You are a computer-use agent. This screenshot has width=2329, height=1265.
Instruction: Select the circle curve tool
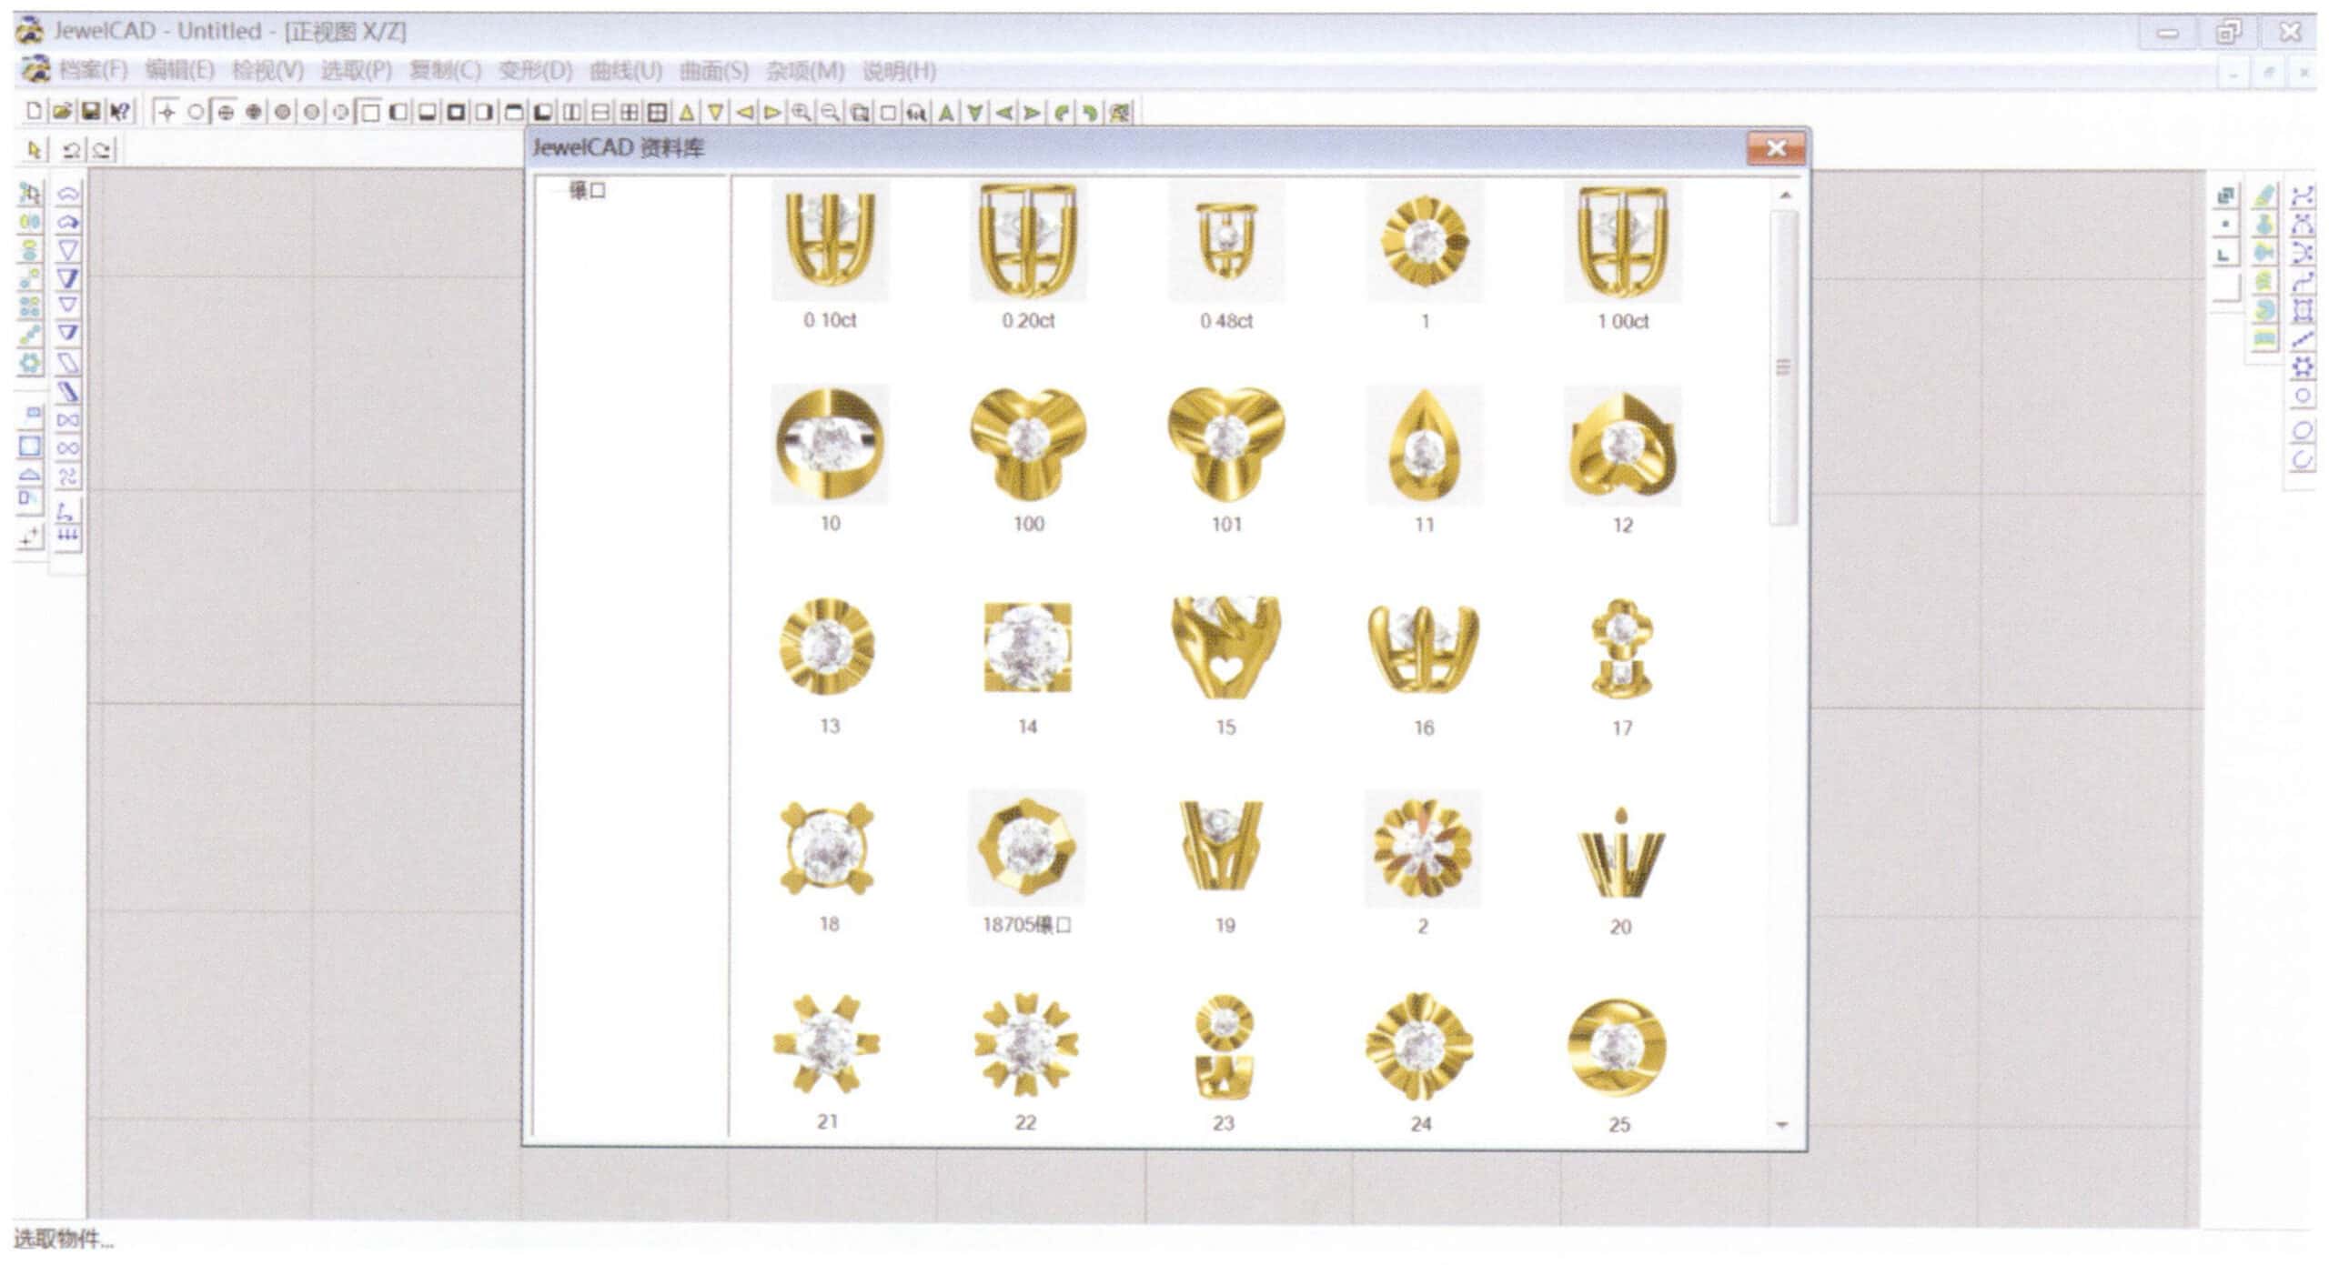click(x=2303, y=397)
